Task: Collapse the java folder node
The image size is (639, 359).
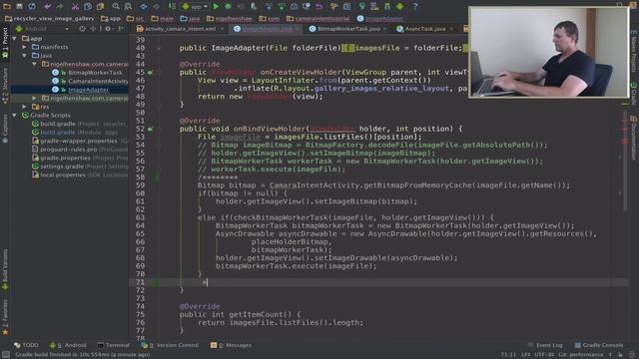Action: 24,56
